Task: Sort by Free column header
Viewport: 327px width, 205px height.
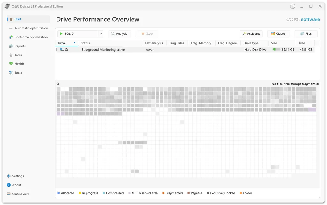Action: 305,43
